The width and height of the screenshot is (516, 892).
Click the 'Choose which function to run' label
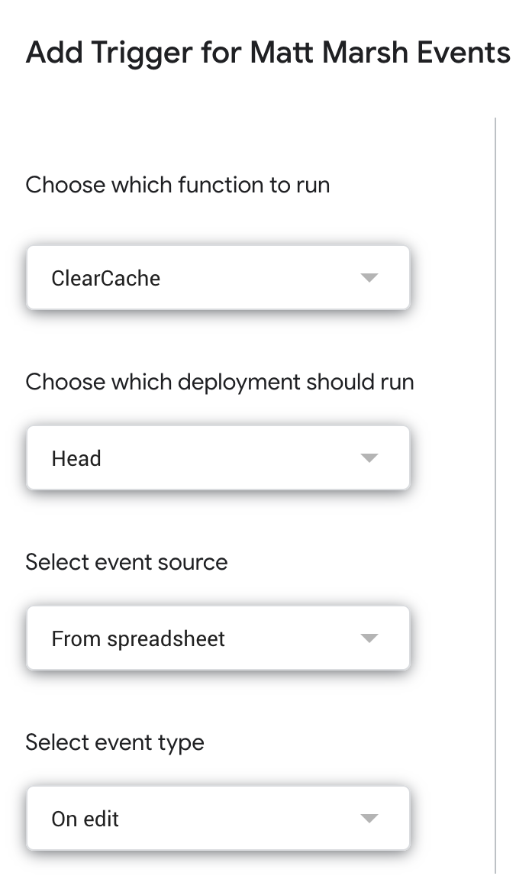pos(177,185)
